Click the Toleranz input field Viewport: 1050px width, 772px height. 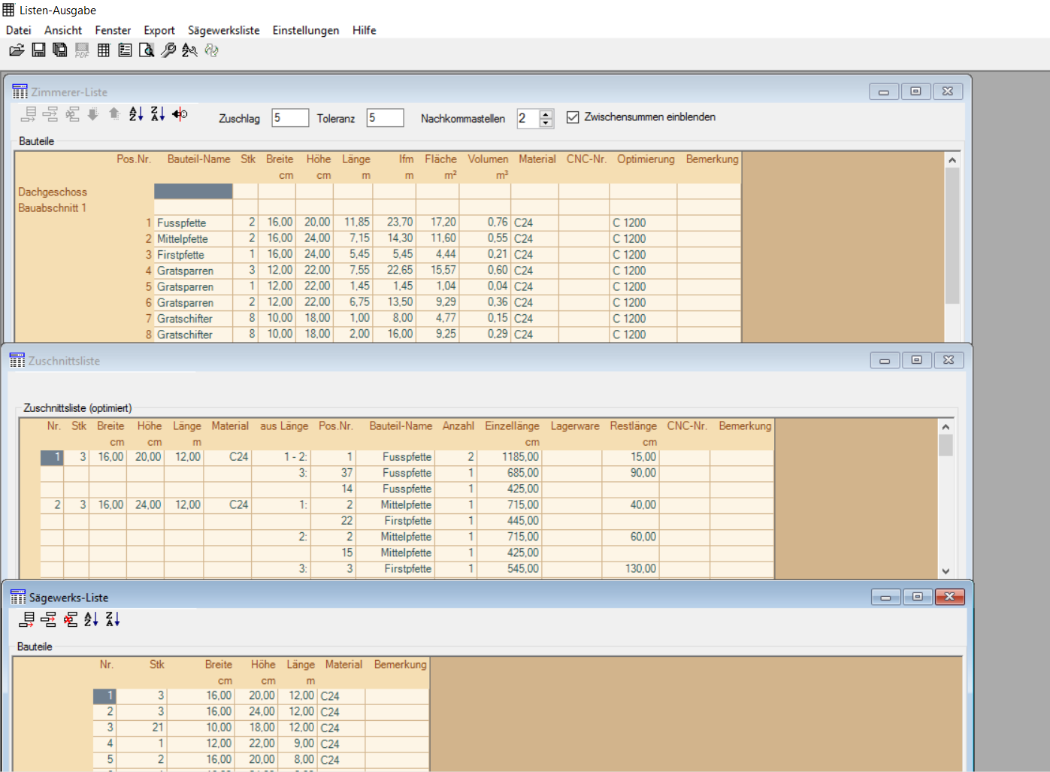(x=385, y=118)
